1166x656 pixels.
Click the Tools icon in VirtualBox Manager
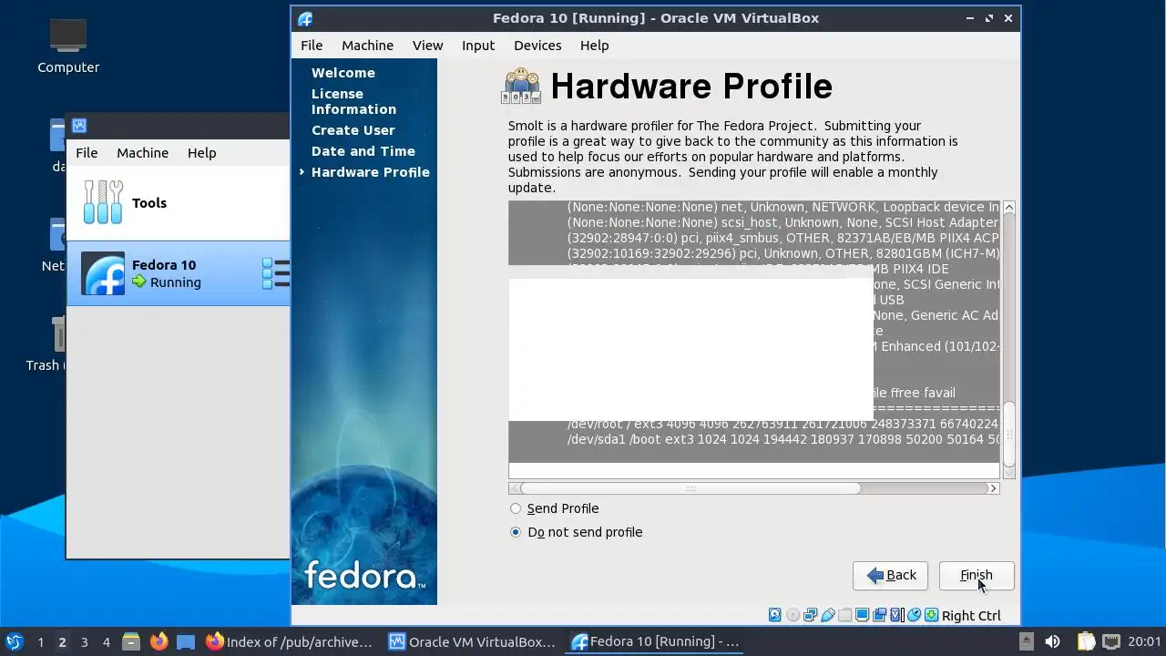point(103,202)
